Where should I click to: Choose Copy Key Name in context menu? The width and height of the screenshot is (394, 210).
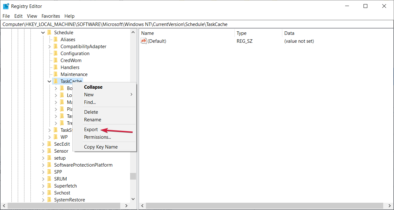click(105, 147)
